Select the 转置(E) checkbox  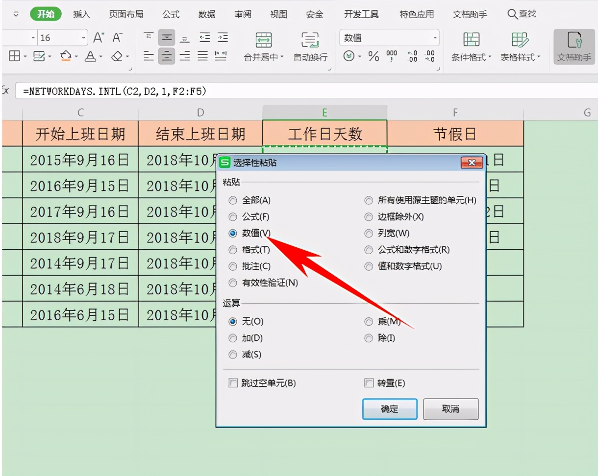(369, 383)
